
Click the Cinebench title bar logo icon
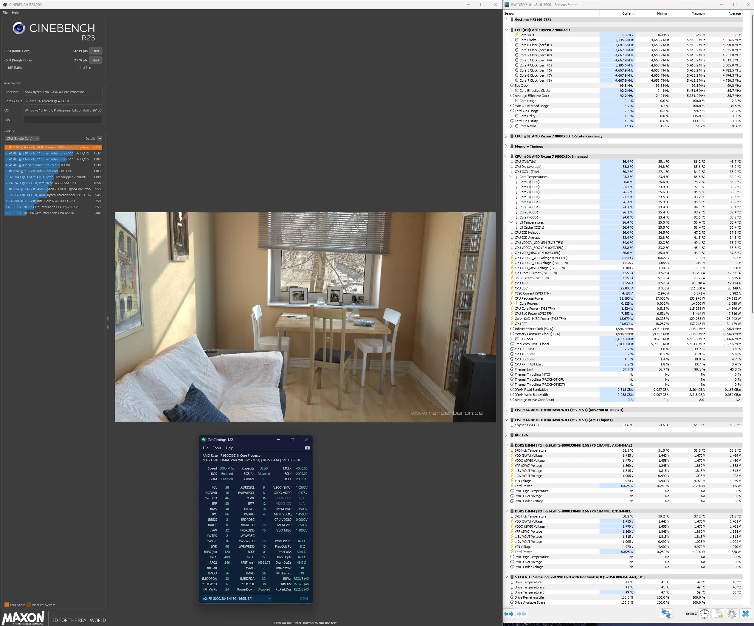[x=5, y=5]
